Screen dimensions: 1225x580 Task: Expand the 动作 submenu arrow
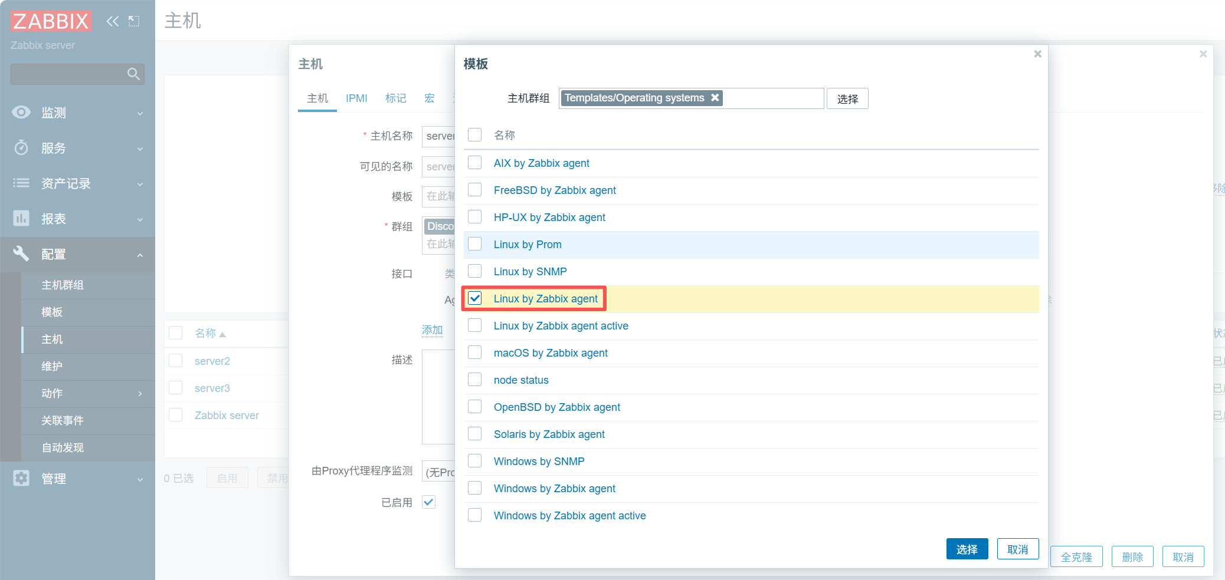[x=140, y=393]
